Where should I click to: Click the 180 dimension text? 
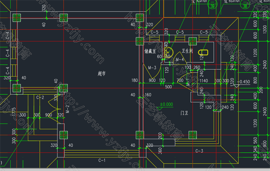click(x=135, y=80)
